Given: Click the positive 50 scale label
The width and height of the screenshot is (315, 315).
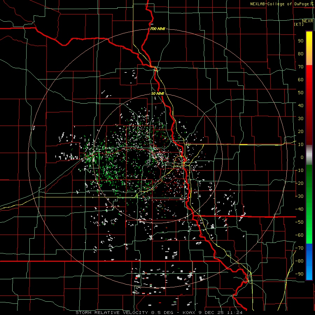Looking at the screenshot, I should click(301, 93).
